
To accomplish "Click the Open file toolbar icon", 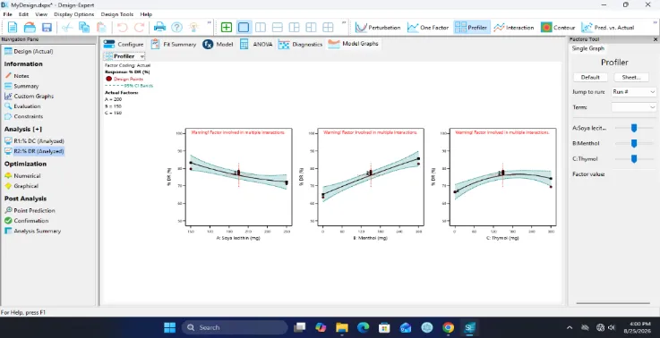I will (x=30, y=28).
